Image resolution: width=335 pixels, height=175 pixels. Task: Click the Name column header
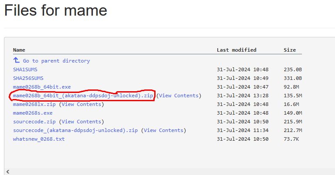coord(19,50)
